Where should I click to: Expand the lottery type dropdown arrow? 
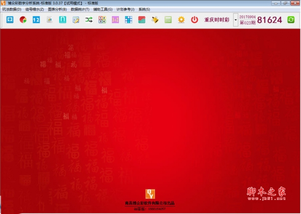tap(236, 20)
